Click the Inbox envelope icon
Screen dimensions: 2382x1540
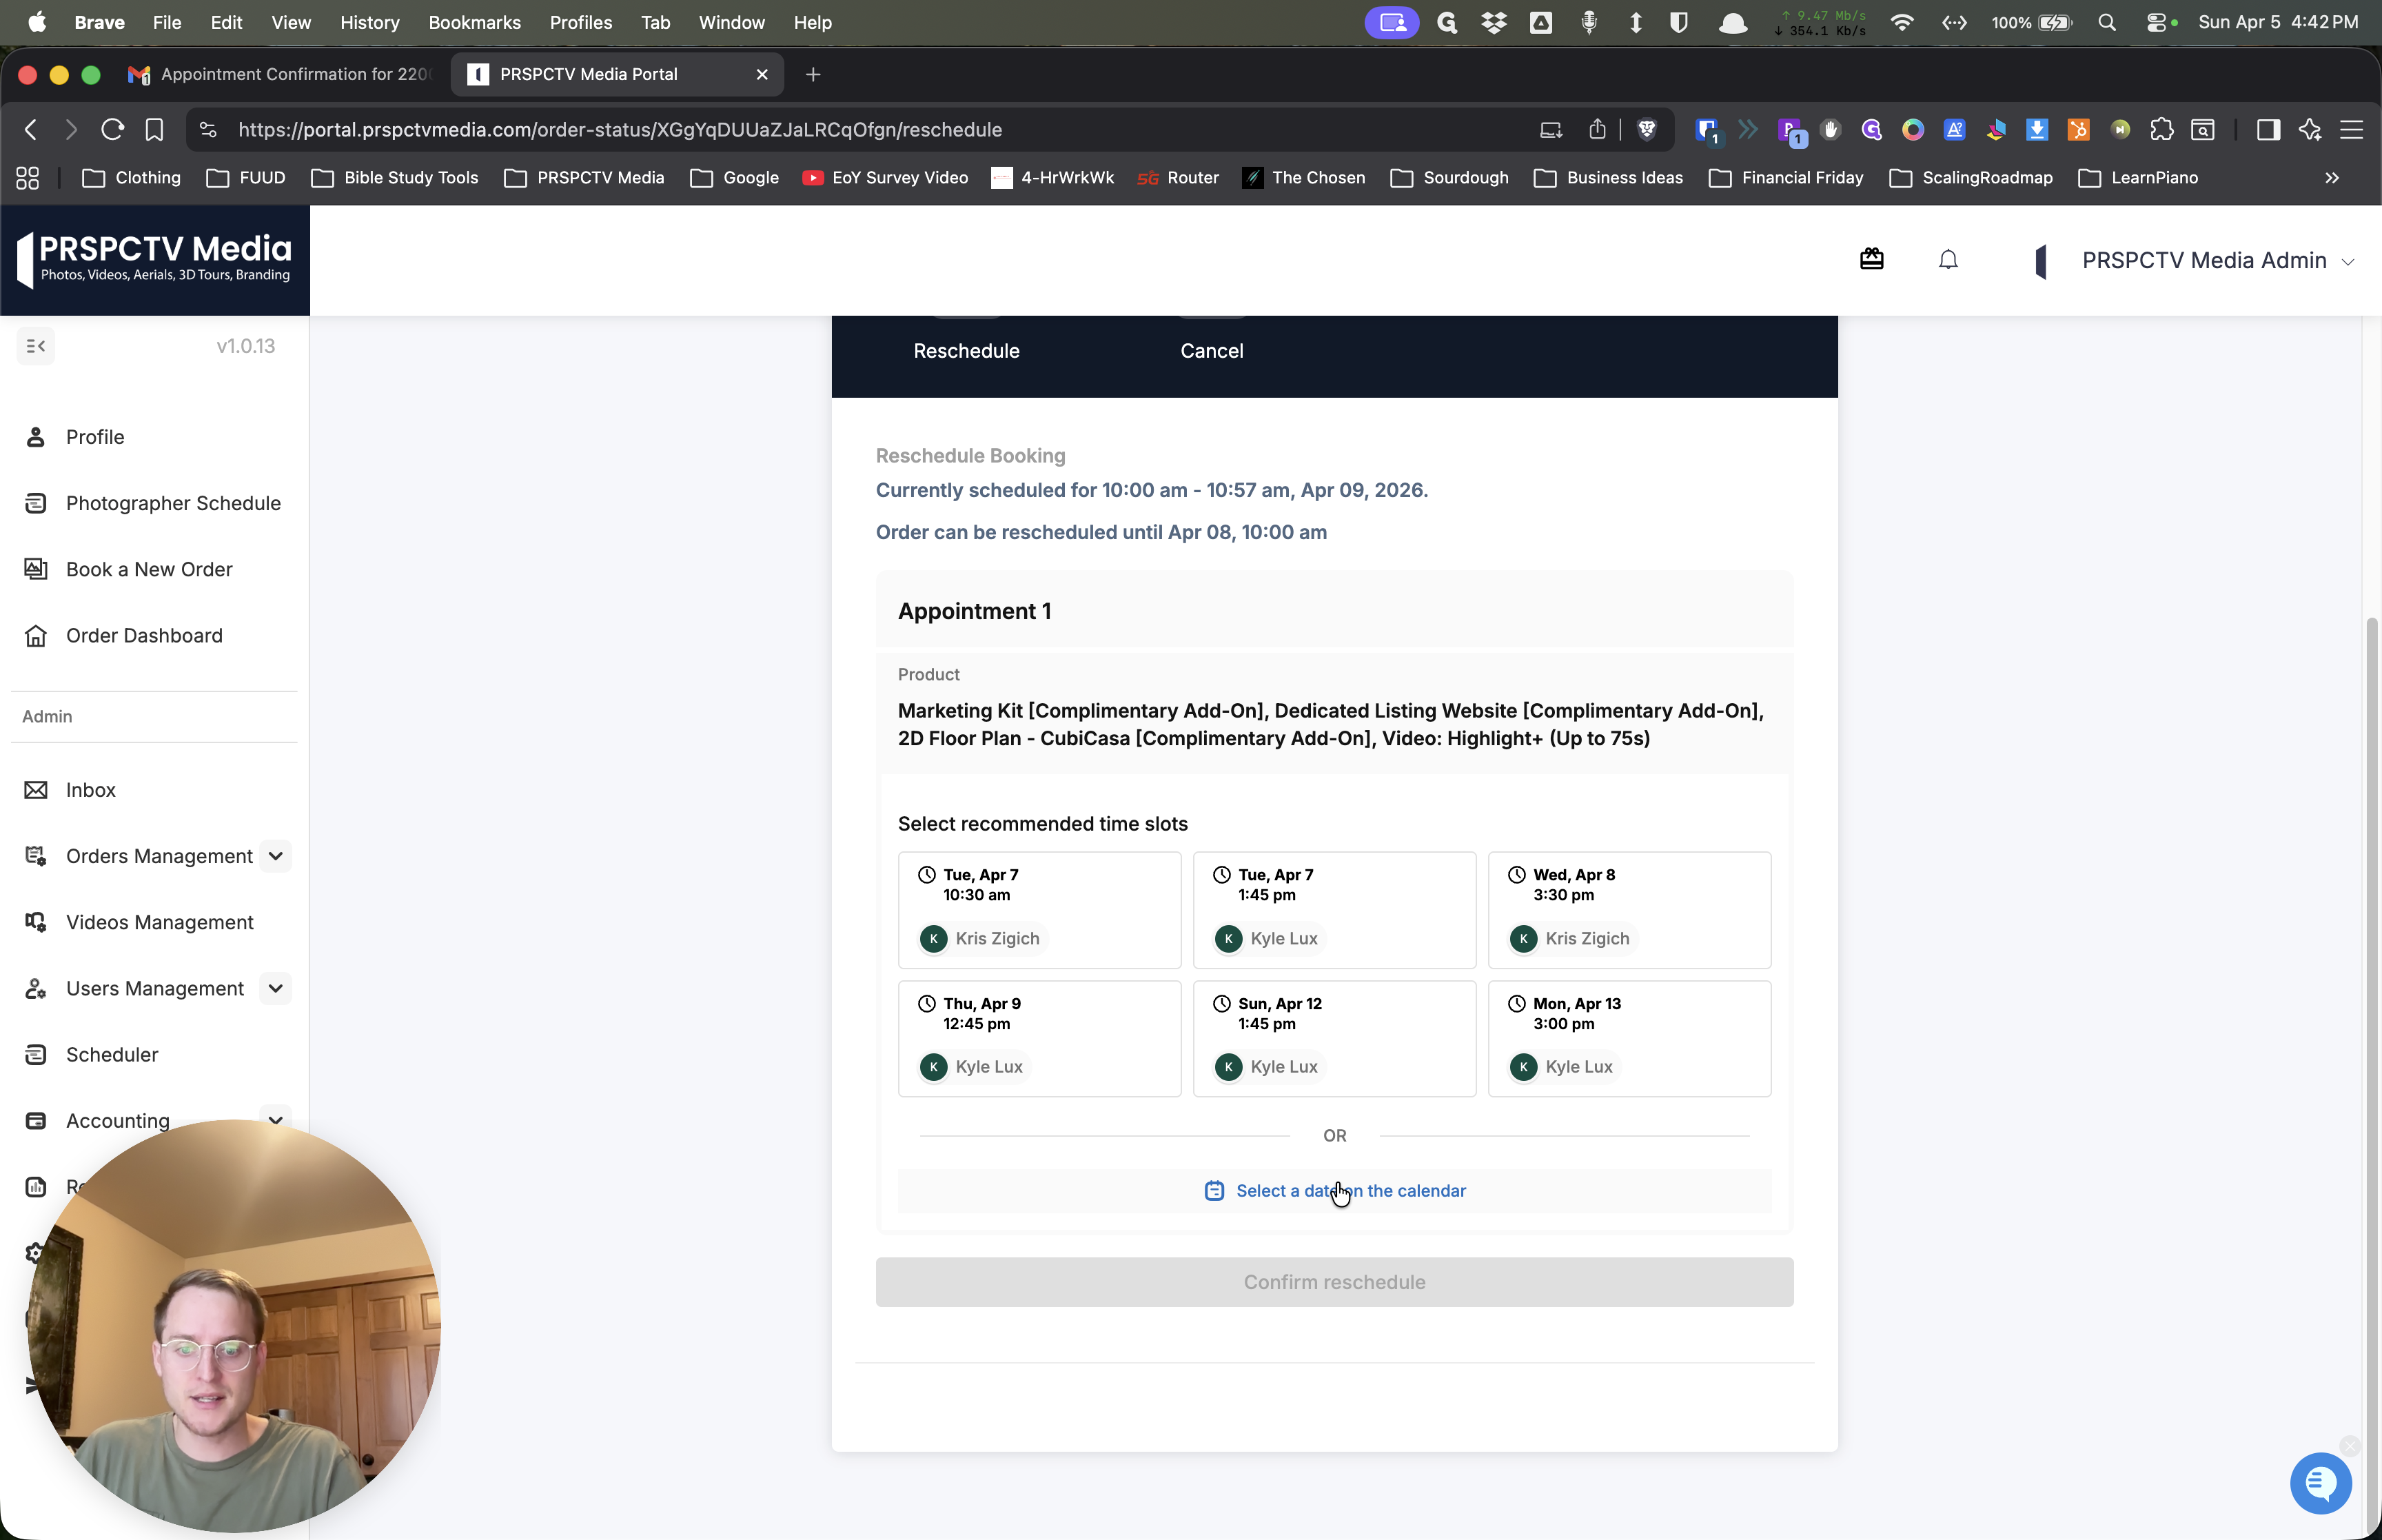point(36,790)
